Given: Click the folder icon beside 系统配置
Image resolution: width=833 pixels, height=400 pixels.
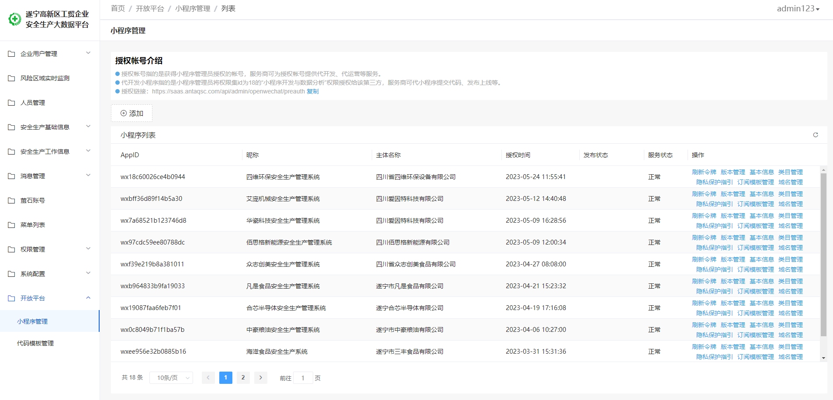Looking at the screenshot, I should (x=11, y=274).
